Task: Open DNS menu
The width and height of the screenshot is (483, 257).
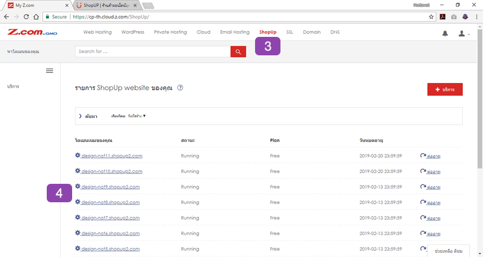Action: pos(335,32)
